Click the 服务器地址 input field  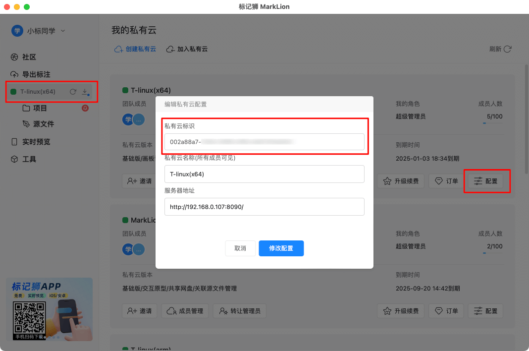(x=264, y=207)
